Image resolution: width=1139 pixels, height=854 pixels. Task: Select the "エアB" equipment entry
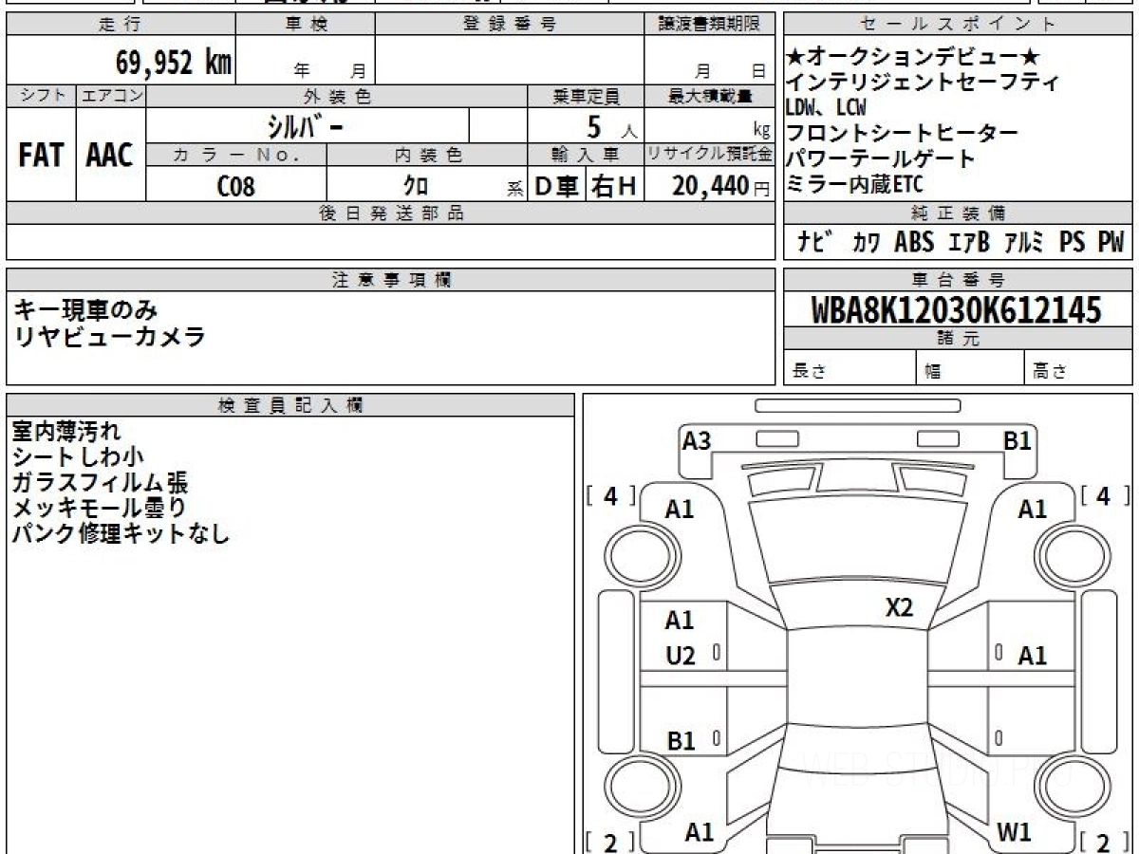coord(969,242)
